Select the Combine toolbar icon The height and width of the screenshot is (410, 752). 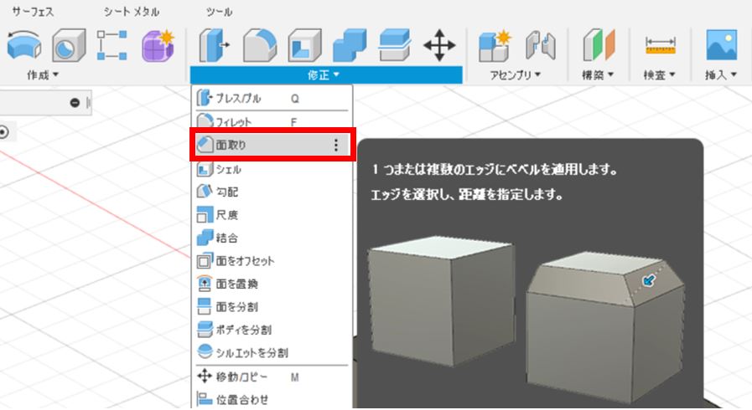350,45
